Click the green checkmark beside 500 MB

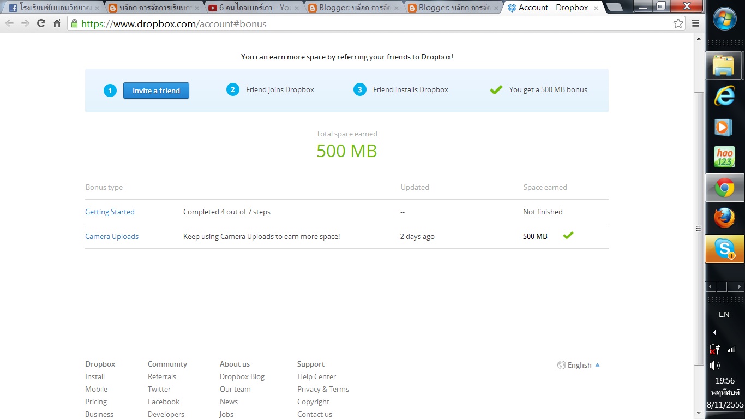click(568, 235)
